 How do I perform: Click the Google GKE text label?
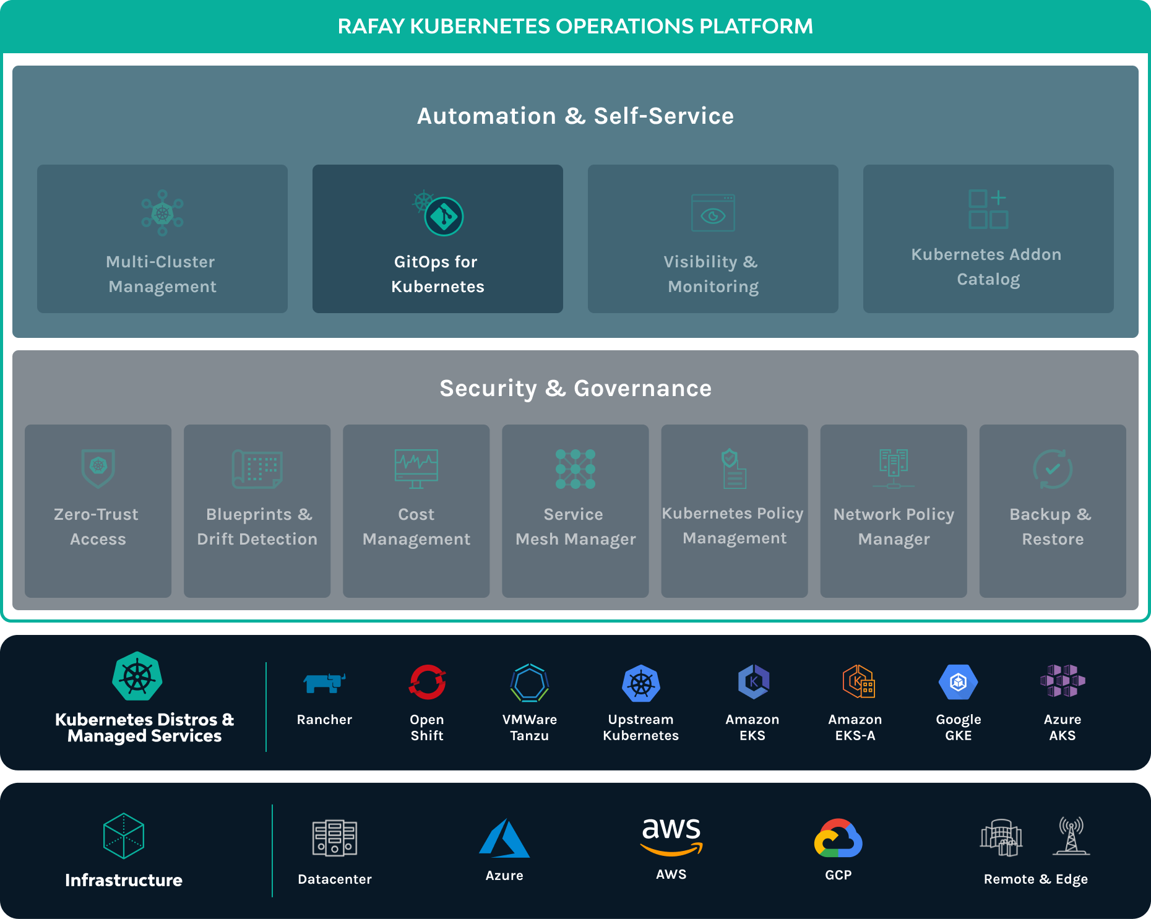click(959, 728)
